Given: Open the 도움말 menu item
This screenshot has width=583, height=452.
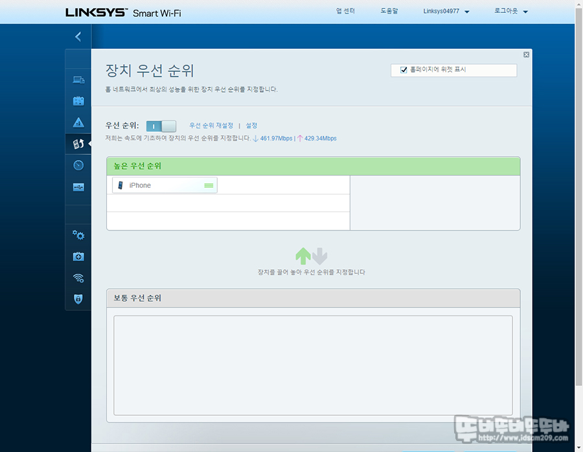Looking at the screenshot, I should [389, 11].
